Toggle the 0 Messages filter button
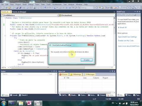 tap(89, 74)
